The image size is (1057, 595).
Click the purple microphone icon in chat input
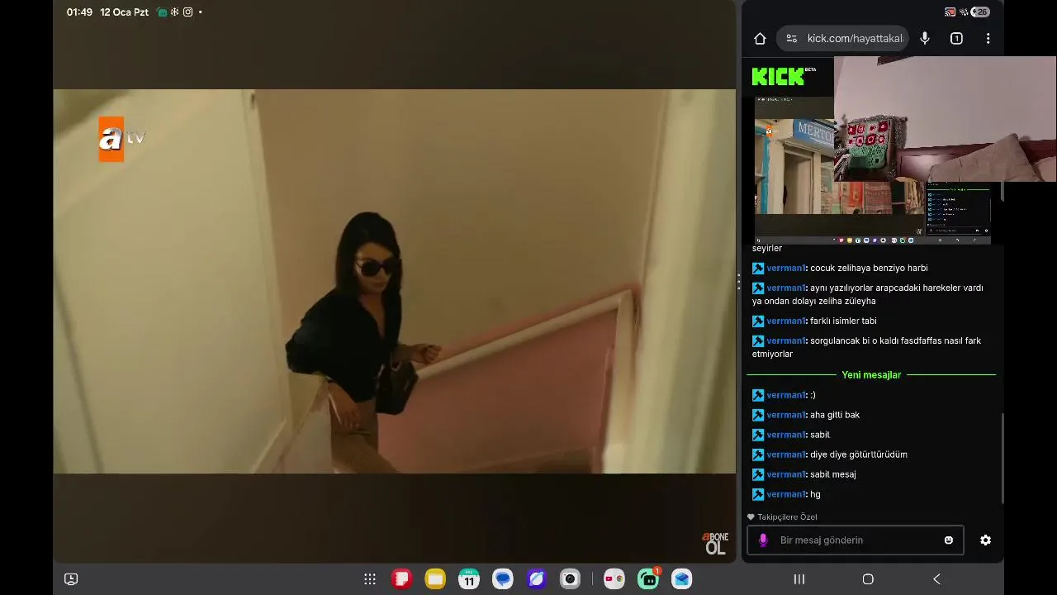[763, 540]
